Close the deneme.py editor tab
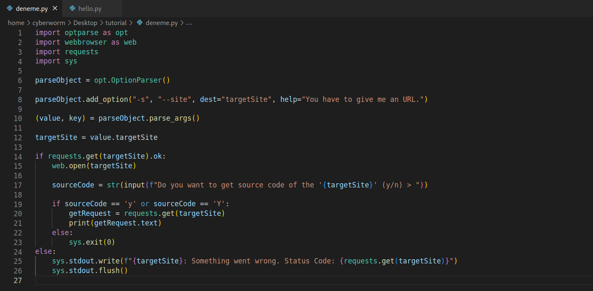593x291 pixels. 55,8
